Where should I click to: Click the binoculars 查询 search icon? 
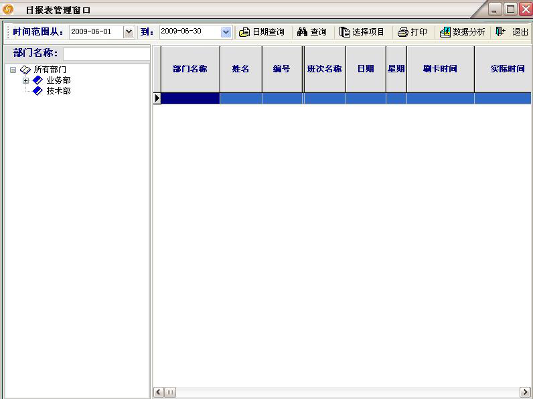(x=302, y=32)
